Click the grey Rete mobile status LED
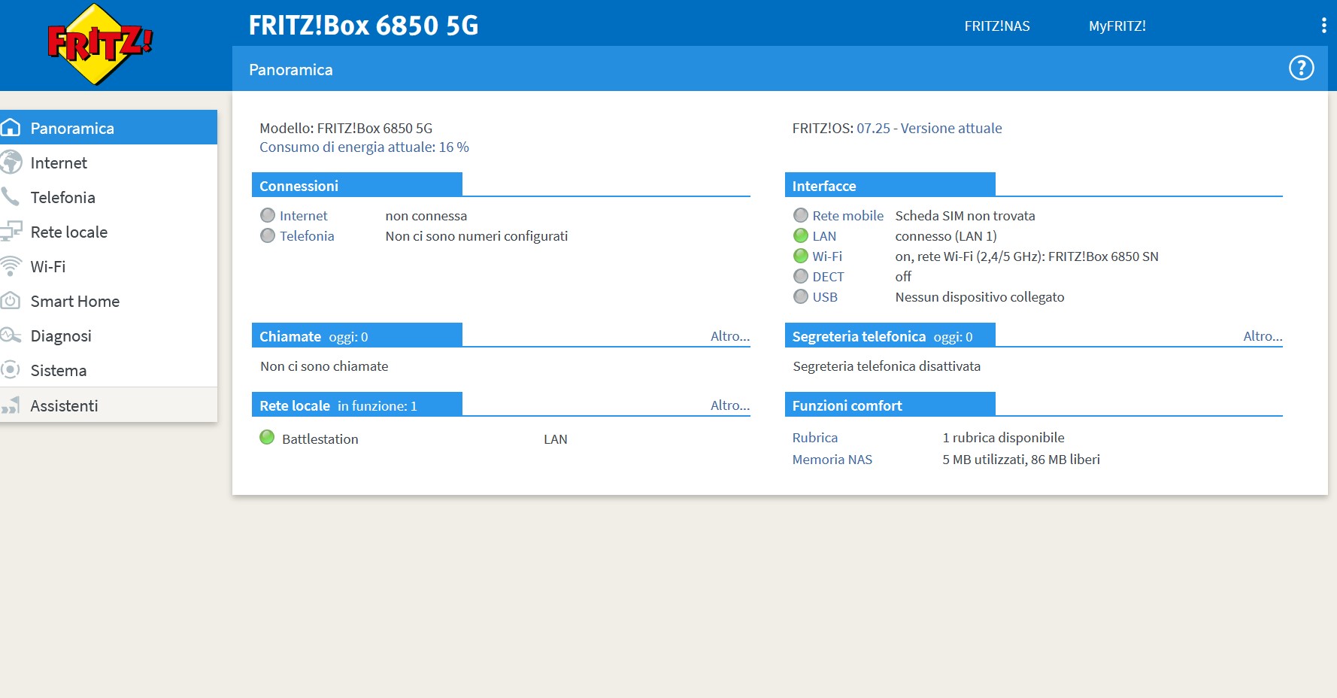This screenshot has width=1337, height=698. click(x=801, y=215)
